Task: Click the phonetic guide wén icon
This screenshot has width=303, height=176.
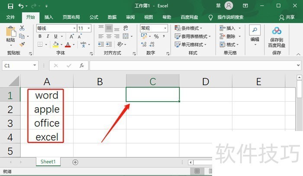Action: pyautogui.click(x=83, y=45)
